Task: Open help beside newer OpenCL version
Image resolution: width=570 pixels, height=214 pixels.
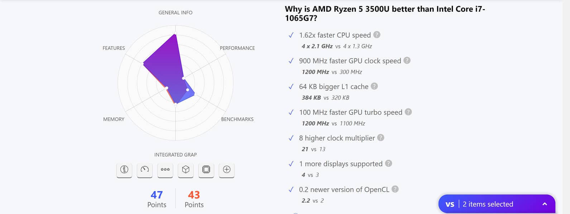Action: [395, 189]
